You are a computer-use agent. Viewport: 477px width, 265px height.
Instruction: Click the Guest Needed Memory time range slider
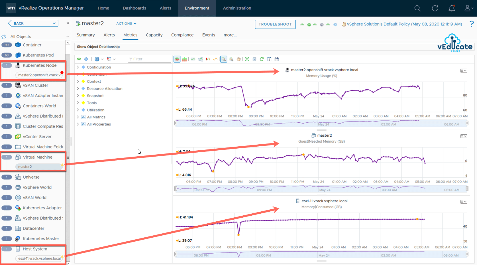tap(321, 189)
